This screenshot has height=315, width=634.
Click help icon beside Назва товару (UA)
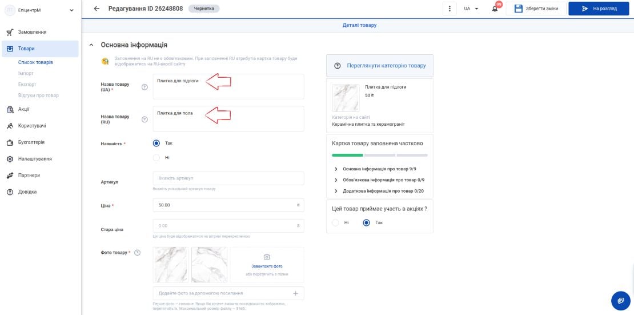pos(145,87)
